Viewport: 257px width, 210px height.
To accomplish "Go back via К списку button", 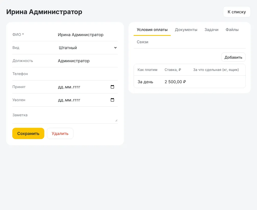I will pyautogui.click(x=237, y=12).
